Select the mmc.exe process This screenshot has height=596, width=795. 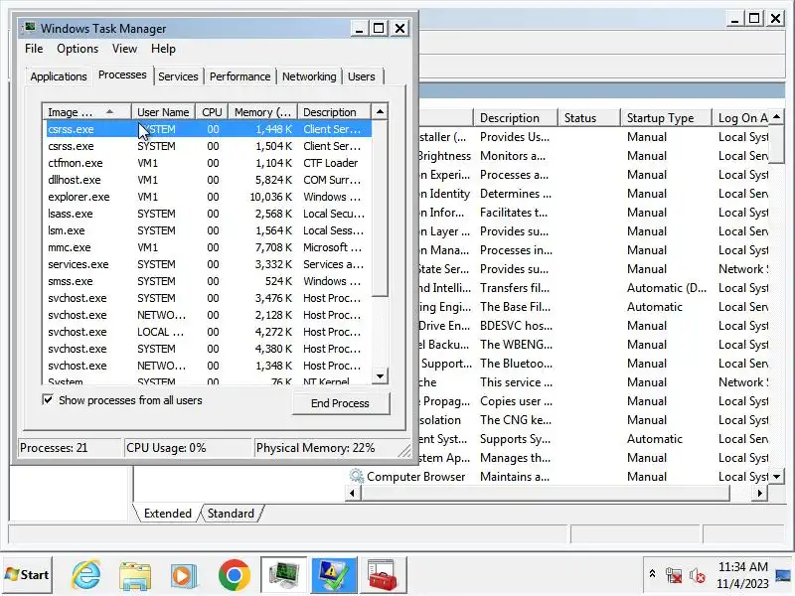[209, 247]
